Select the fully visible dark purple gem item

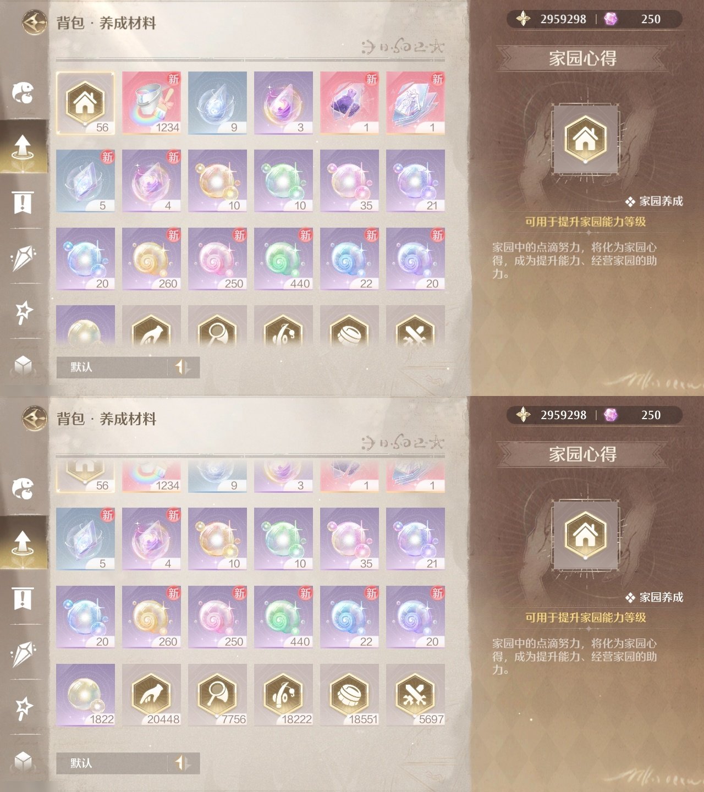(x=349, y=103)
